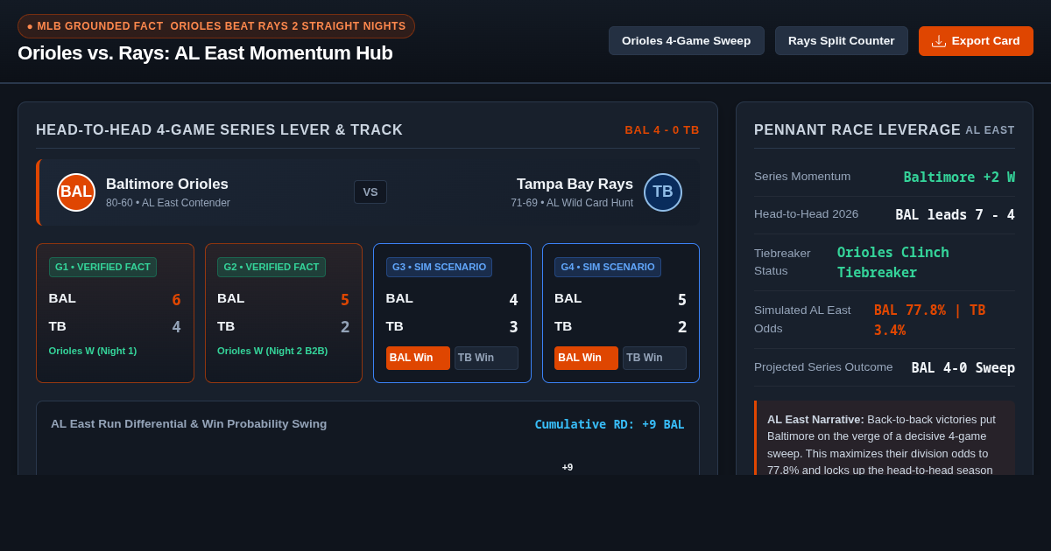Select TB Win for Game 4

[654, 358]
